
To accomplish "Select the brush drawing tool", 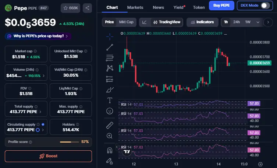I will click(x=110, y=90).
